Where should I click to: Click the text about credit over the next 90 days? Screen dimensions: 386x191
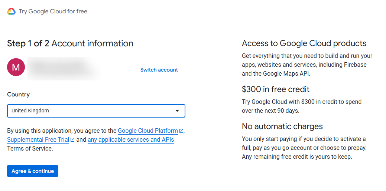pyautogui.click(x=301, y=106)
